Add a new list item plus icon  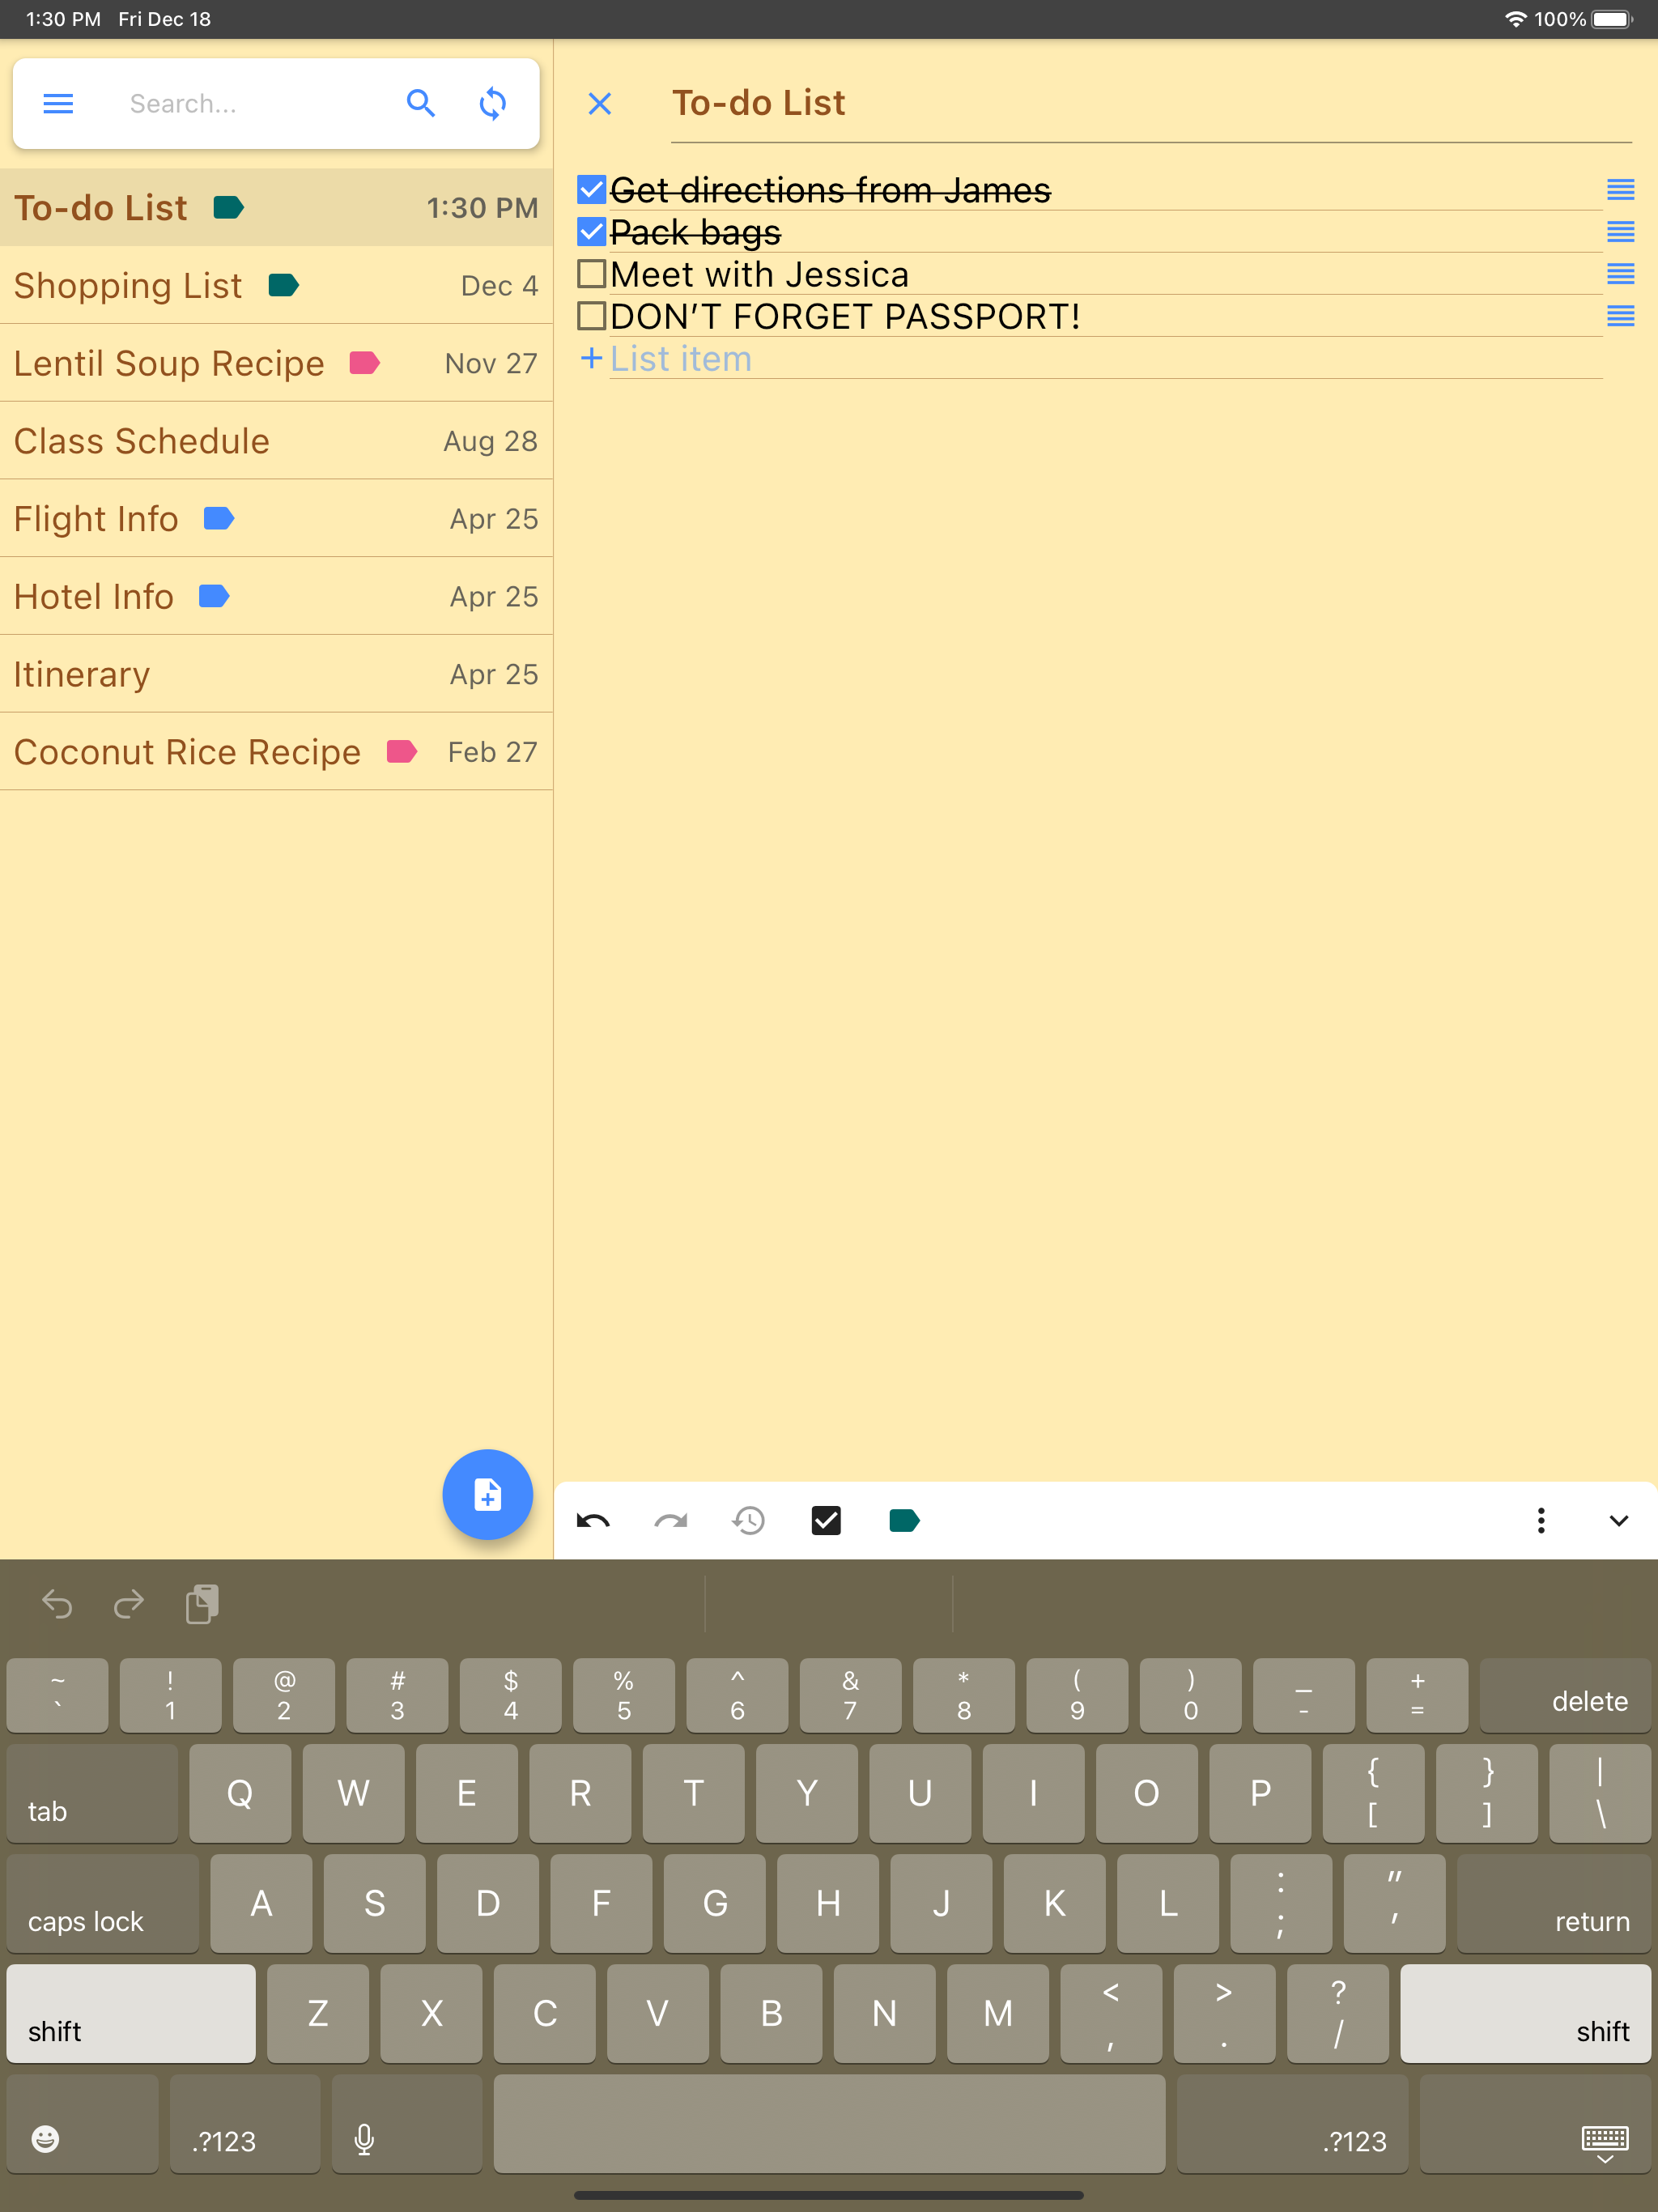[592, 358]
